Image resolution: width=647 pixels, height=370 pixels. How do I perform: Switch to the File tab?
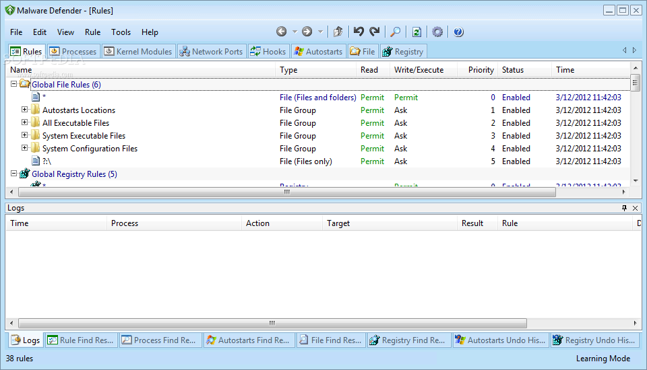[363, 52]
